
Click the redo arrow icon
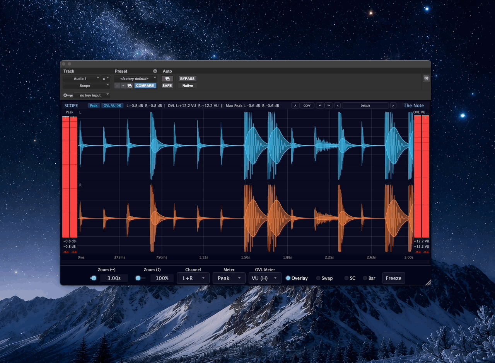click(329, 105)
